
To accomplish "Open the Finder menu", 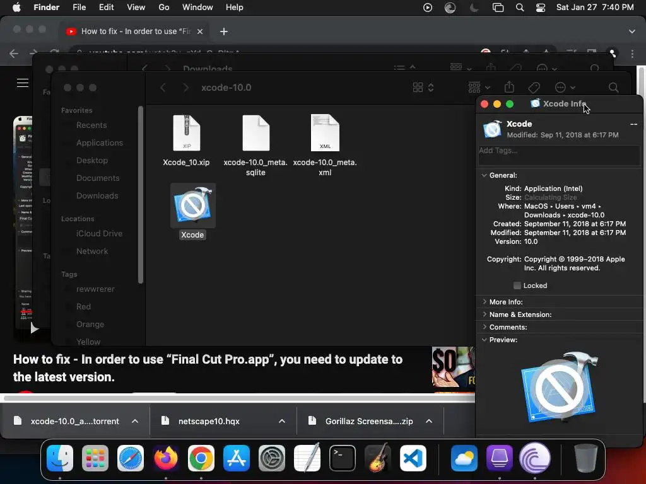I will pyautogui.click(x=47, y=8).
